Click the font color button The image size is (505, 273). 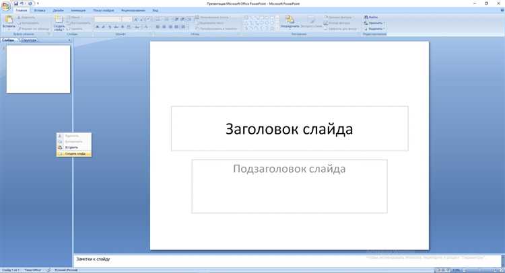[146, 27]
